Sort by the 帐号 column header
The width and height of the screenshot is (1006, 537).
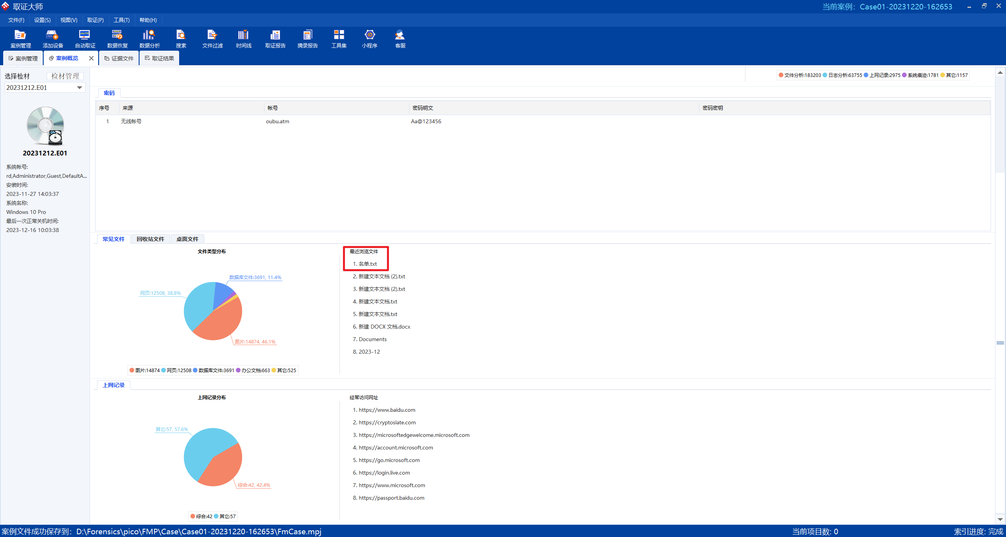coord(337,108)
